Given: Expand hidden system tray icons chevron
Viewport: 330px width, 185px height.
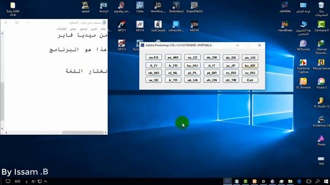Looking at the screenshot, I should coord(45,181).
